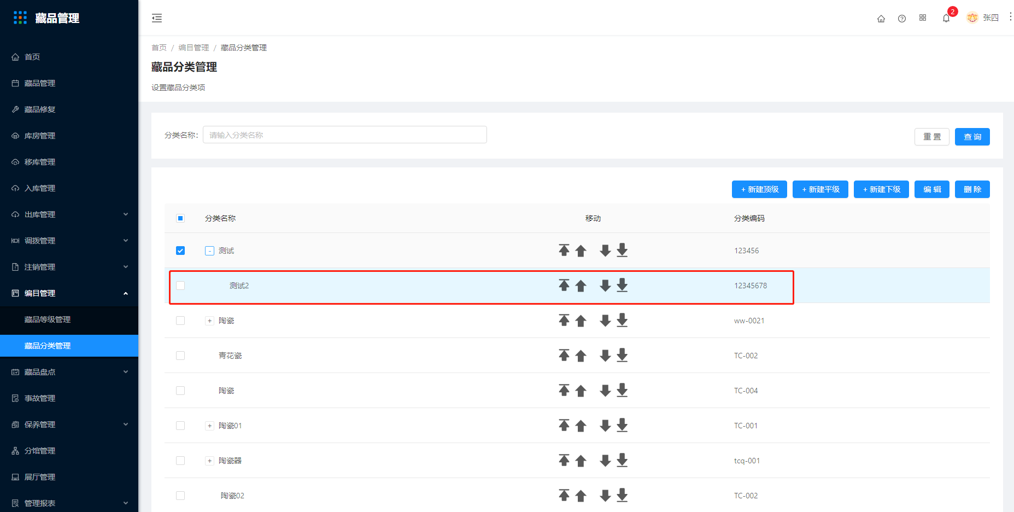The height and width of the screenshot is (512, 1014).
Task: Open 首页 in the sidebar
Action: 69,57
